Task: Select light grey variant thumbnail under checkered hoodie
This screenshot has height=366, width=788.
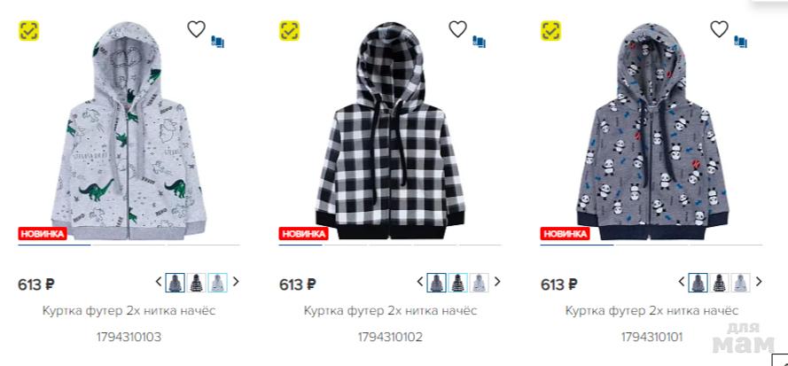Action: point(479,283)
